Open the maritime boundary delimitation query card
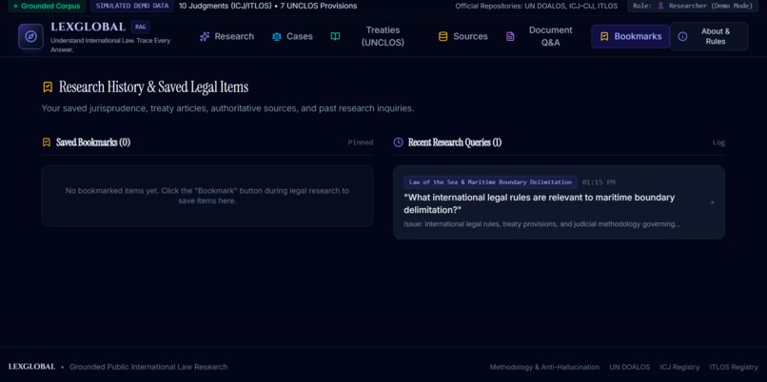Image resolution: width=767 pixels, height=382 pixels. pyautogui.click(x=560, y=202)
